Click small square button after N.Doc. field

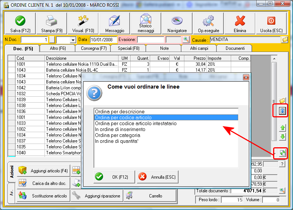click(x=52, y=40)
